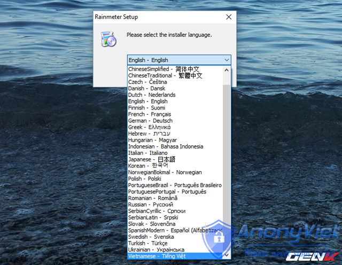Select SerbianLatin - Srpski option
This screenshot has width=342, height=265.
tap(175, 217)
